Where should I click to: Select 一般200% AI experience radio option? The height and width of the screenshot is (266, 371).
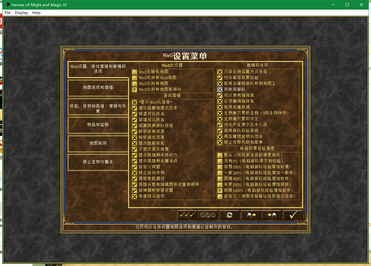coord(220,173)
